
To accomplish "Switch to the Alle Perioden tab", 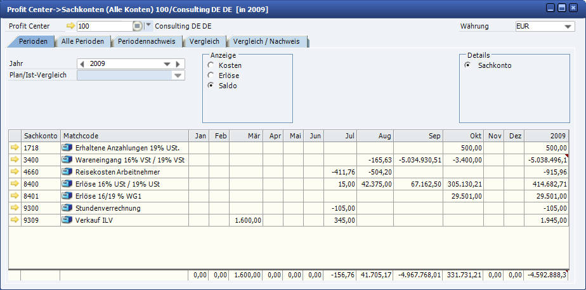I will tap(82, 41).
